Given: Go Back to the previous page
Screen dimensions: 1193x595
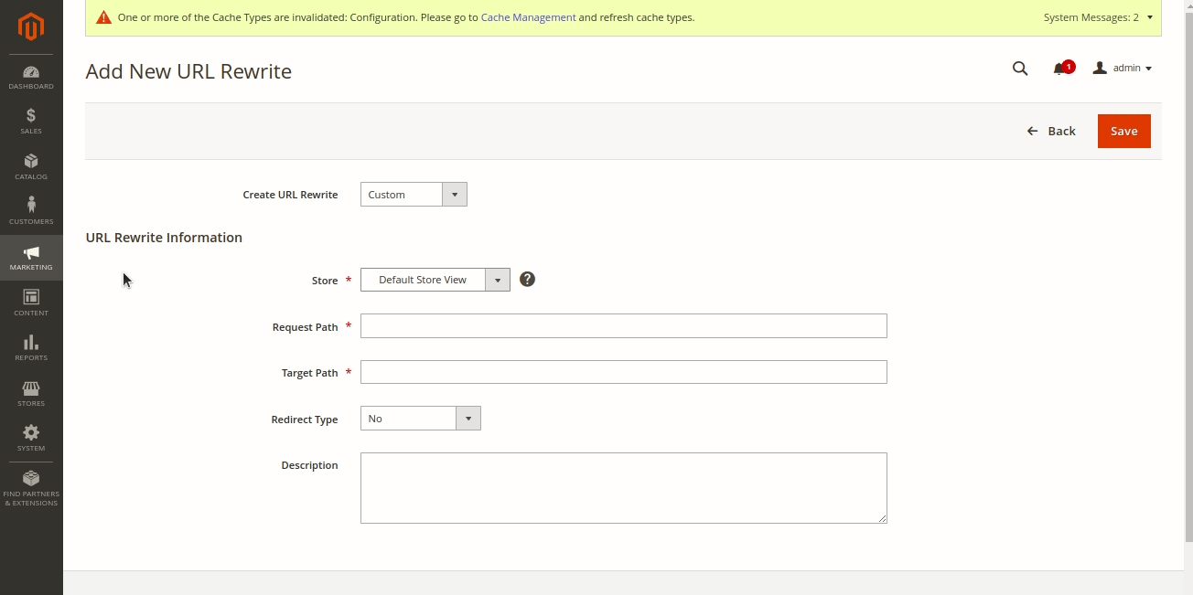Looking at the screenshot, I should point(1051,131).
